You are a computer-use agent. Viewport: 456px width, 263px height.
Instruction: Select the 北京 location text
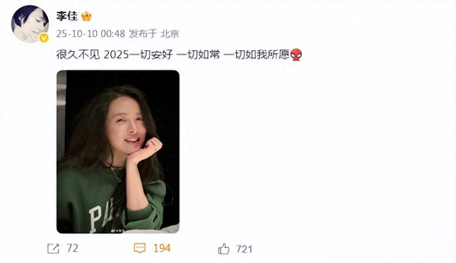[170, 34]
